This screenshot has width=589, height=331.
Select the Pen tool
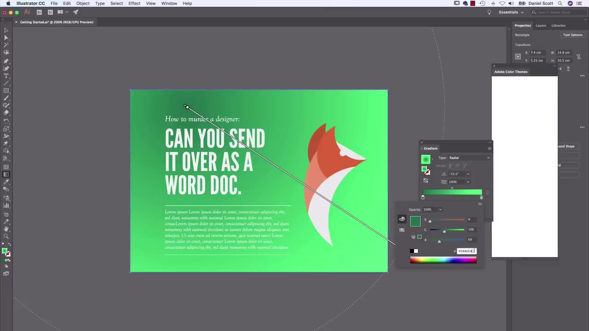coord(6,61)
